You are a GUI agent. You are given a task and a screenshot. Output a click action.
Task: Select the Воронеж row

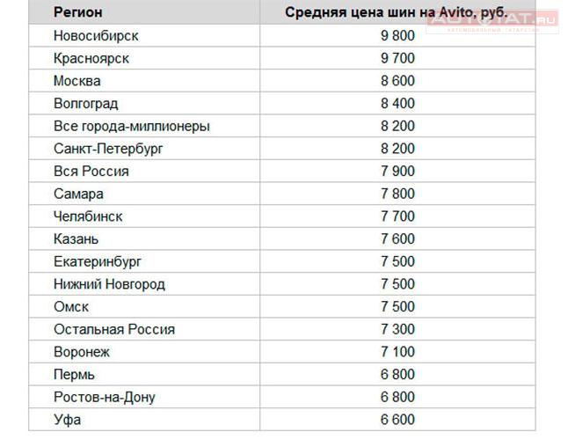(282, 352)
